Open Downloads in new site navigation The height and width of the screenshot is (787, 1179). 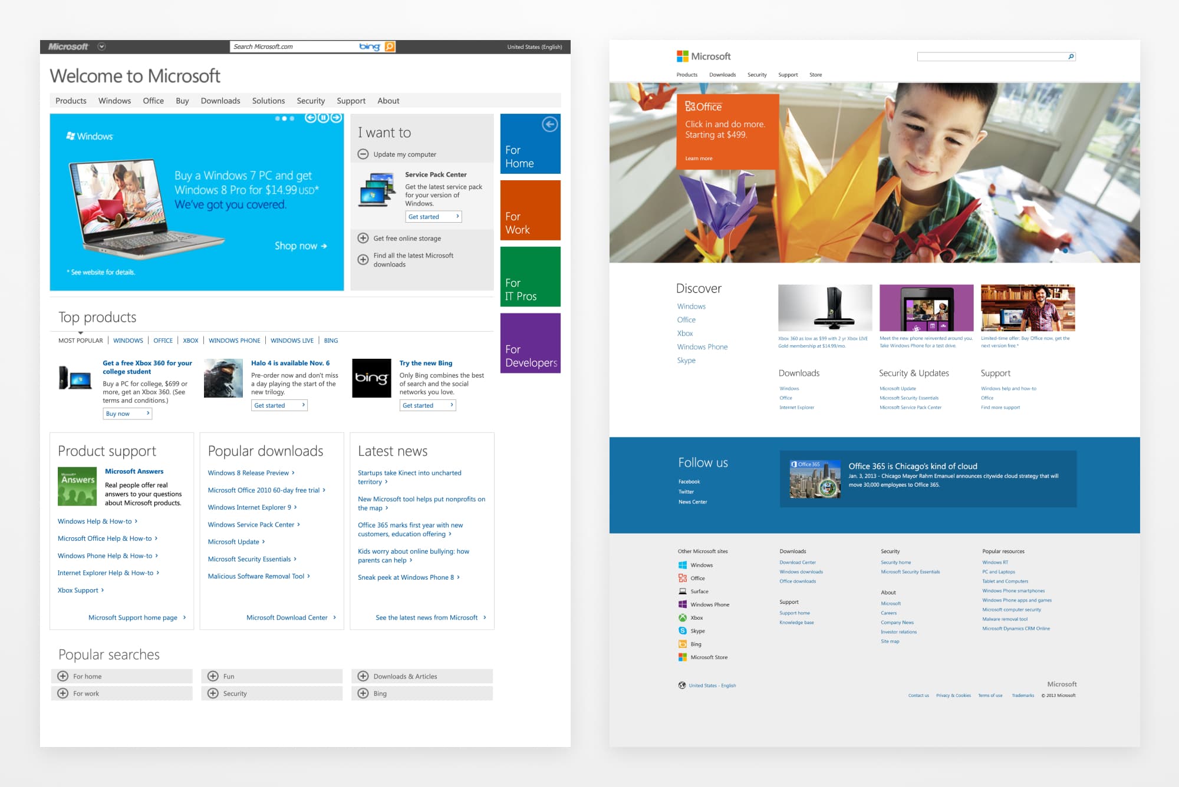(722, 75)
